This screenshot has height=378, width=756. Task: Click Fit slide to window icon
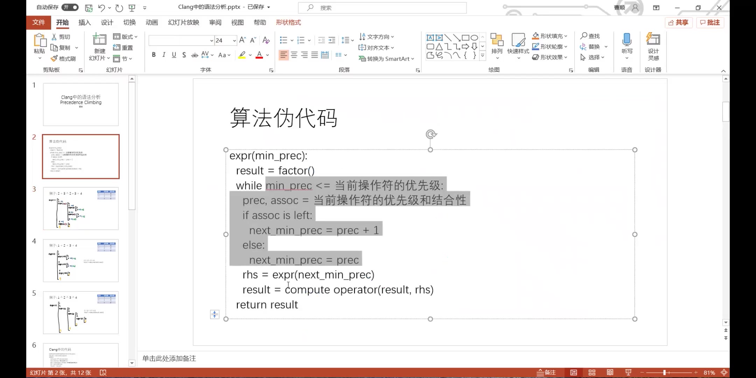tap(724, 373)
